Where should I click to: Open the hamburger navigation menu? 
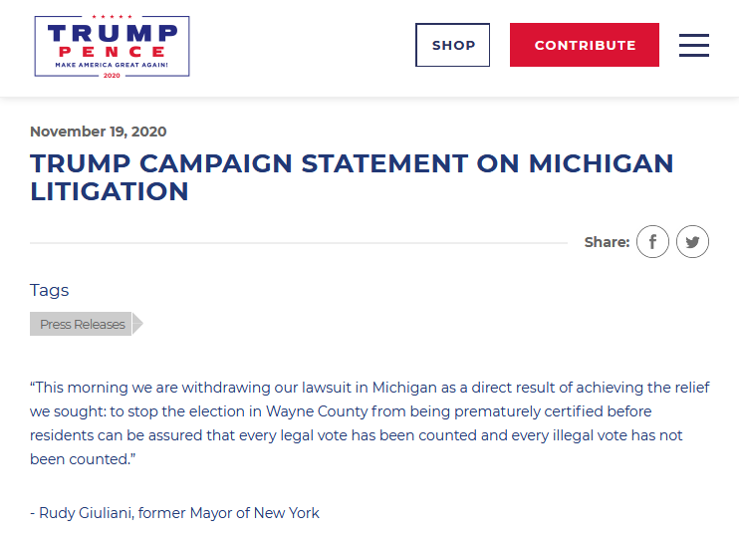(x=693, y=45)
